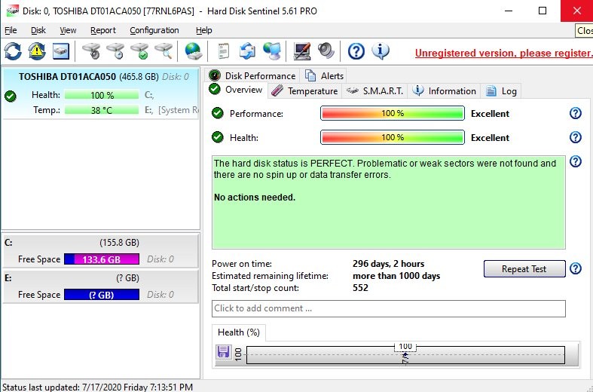The image size is (593, 392).
Task: Click the Status last updated status bar text
Action: pyautogui.click(x=97, y=387)
